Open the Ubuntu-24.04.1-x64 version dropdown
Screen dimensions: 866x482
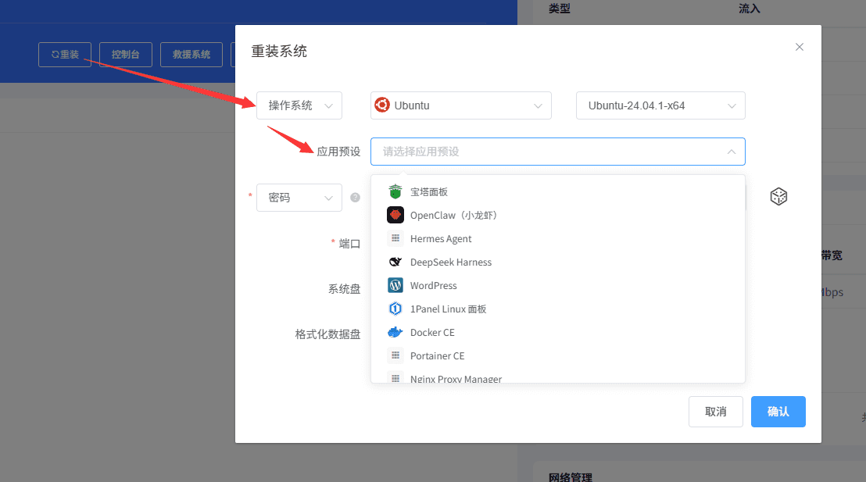pyautogui.click(x=660, y=105)
